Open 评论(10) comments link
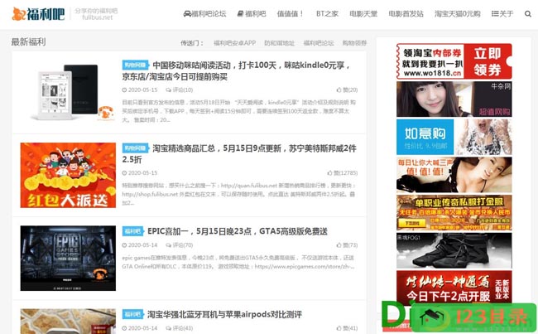Viewport: 538px width, 334px height. (x=179, y=90)
